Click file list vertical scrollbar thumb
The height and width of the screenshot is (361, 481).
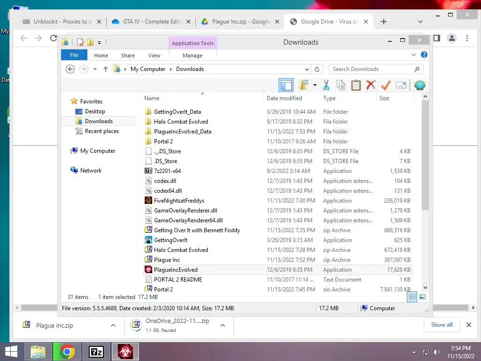click(x=425, y=155)
